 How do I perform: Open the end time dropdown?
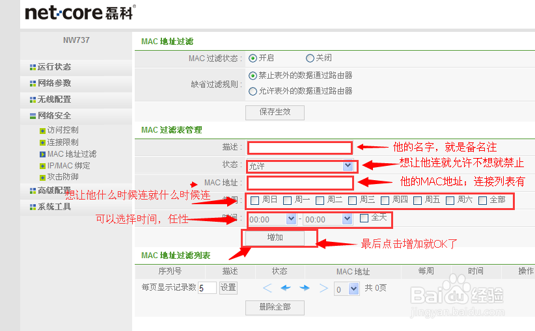[328, 219]
